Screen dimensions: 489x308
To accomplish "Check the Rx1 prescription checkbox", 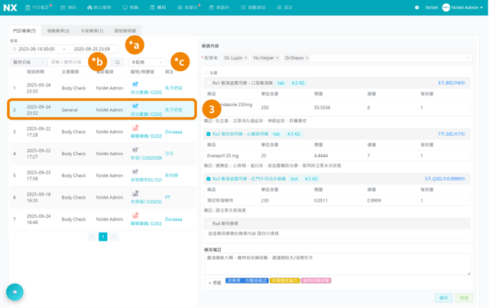I will point(209,83).
